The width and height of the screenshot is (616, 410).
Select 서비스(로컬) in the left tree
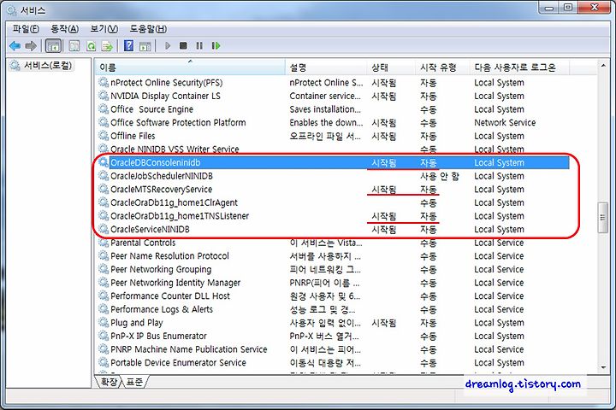tap(41, 65)
